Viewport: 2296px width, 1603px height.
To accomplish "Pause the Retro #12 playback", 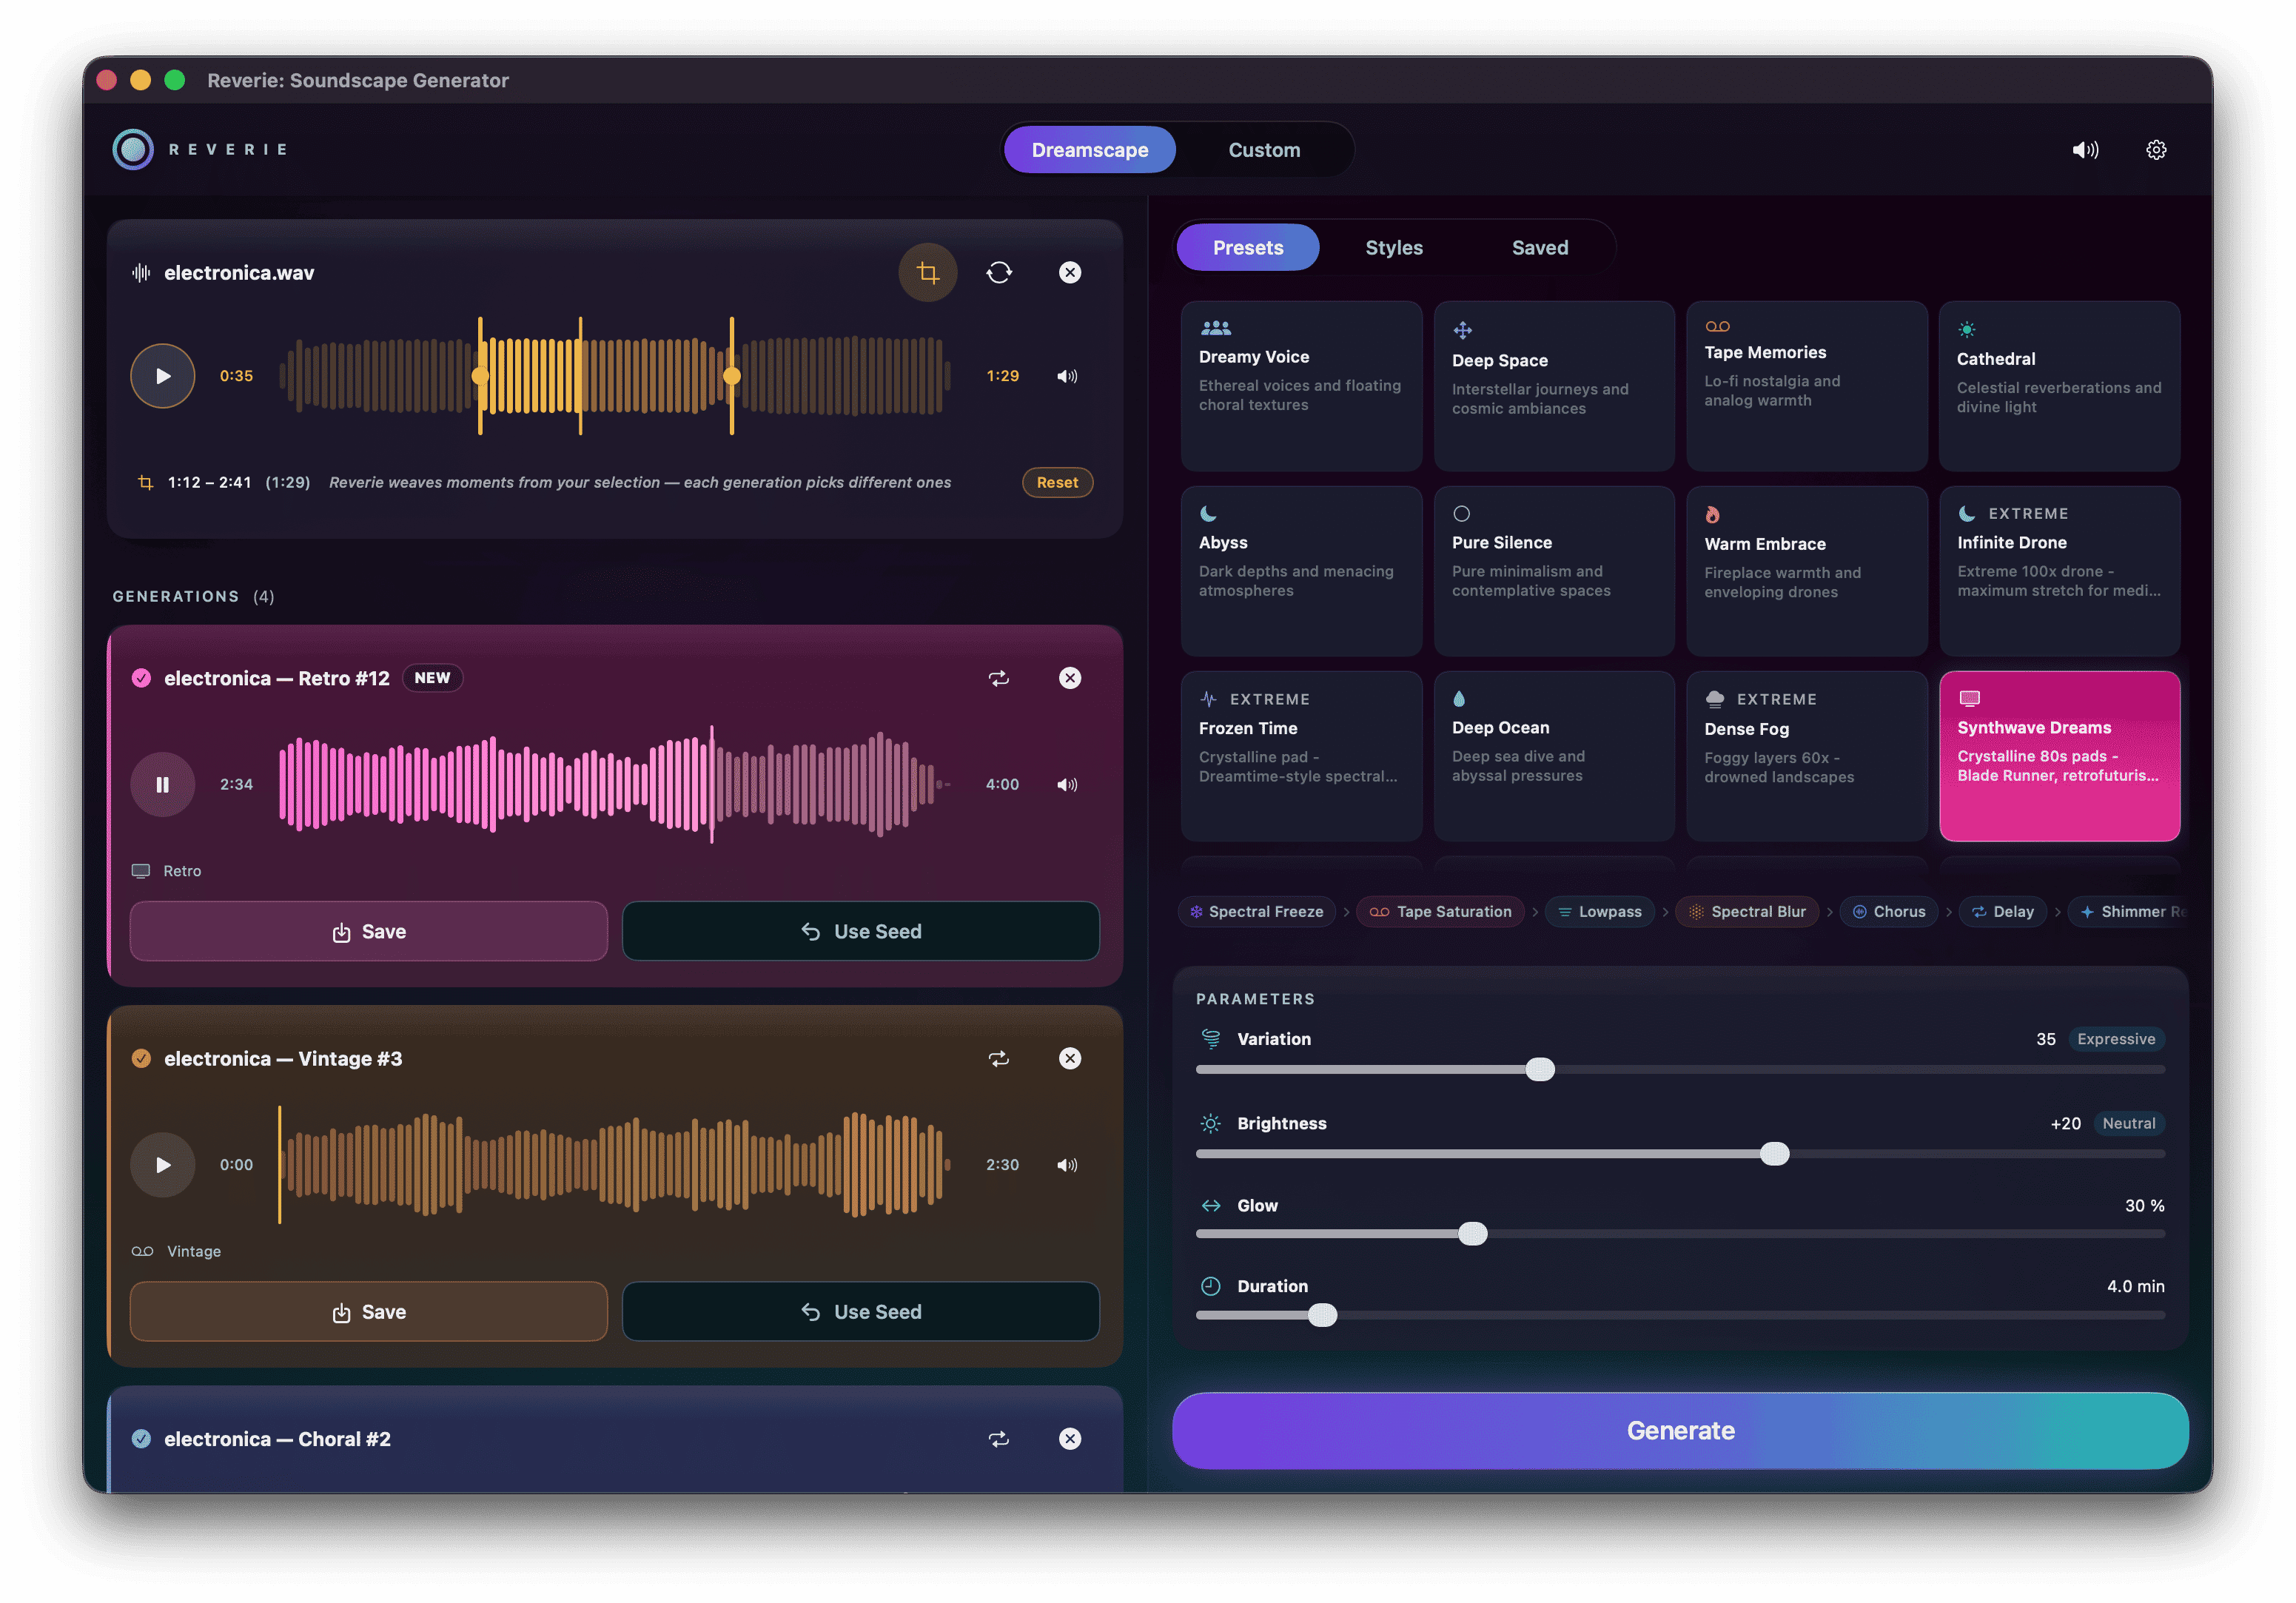I will coord(162,785).
